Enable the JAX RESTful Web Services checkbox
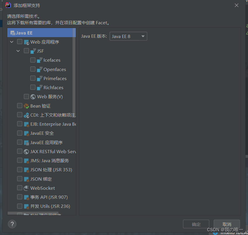 (20, 151)
